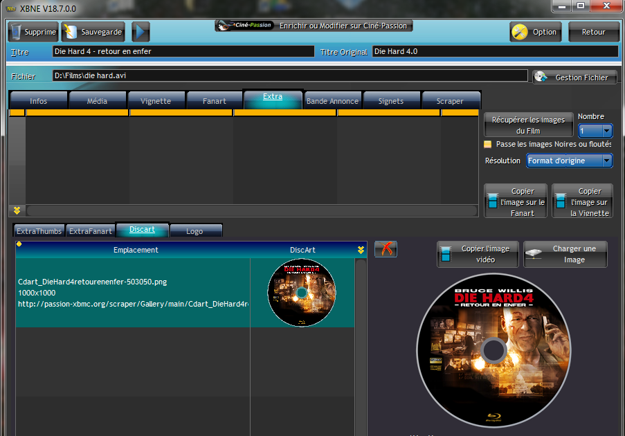
Task: Click Copier l'image sur le Fanart
Action: pyautogui.click(x=516, y=201)
